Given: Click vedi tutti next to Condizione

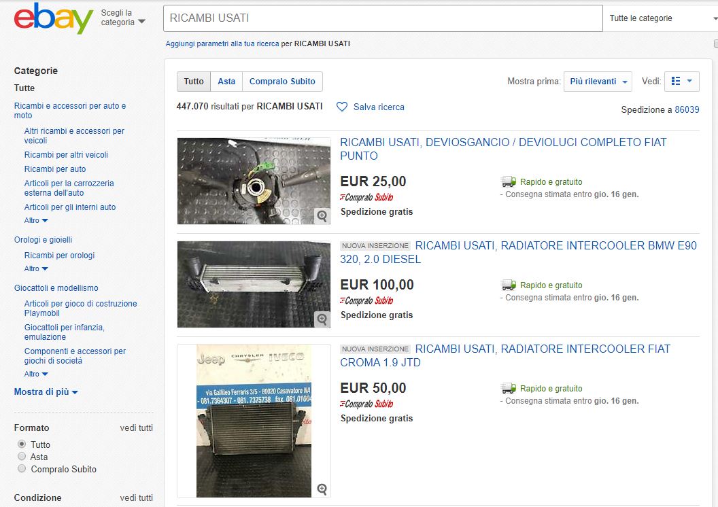Looking at the screenshot, I should tap(137, 498).
